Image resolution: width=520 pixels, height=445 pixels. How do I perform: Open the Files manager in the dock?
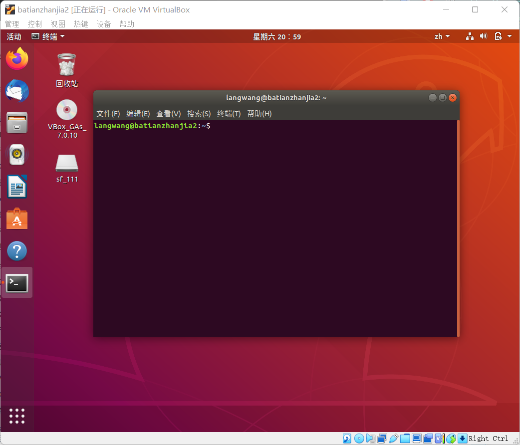click(17, 122)
